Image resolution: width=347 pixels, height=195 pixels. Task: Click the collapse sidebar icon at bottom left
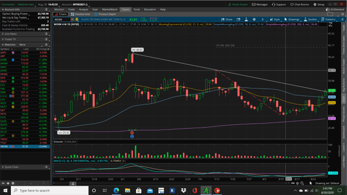[3, 183]
